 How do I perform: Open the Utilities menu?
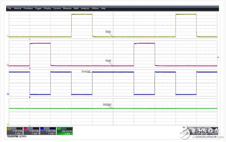(x=95, y=8)
